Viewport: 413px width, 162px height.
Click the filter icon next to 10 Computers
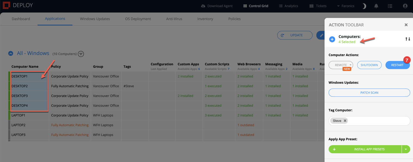(81, 54)
